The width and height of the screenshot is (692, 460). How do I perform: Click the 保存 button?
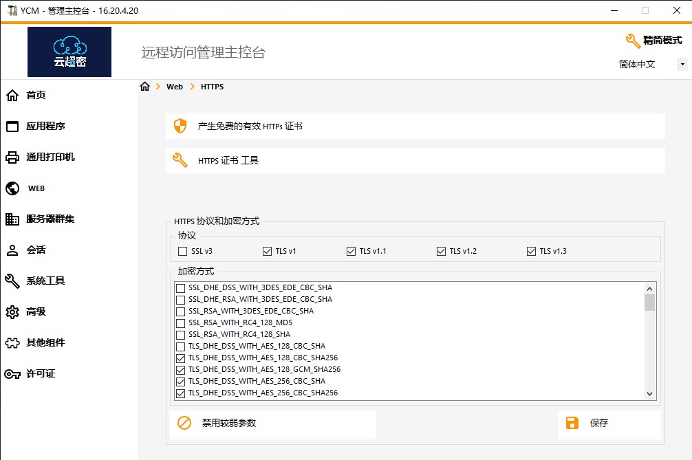coord(609,424)
